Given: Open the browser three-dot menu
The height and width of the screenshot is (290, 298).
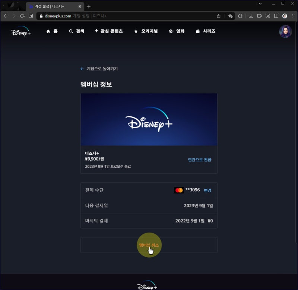Looking at the screenshot, I should [x=293, y=16].
